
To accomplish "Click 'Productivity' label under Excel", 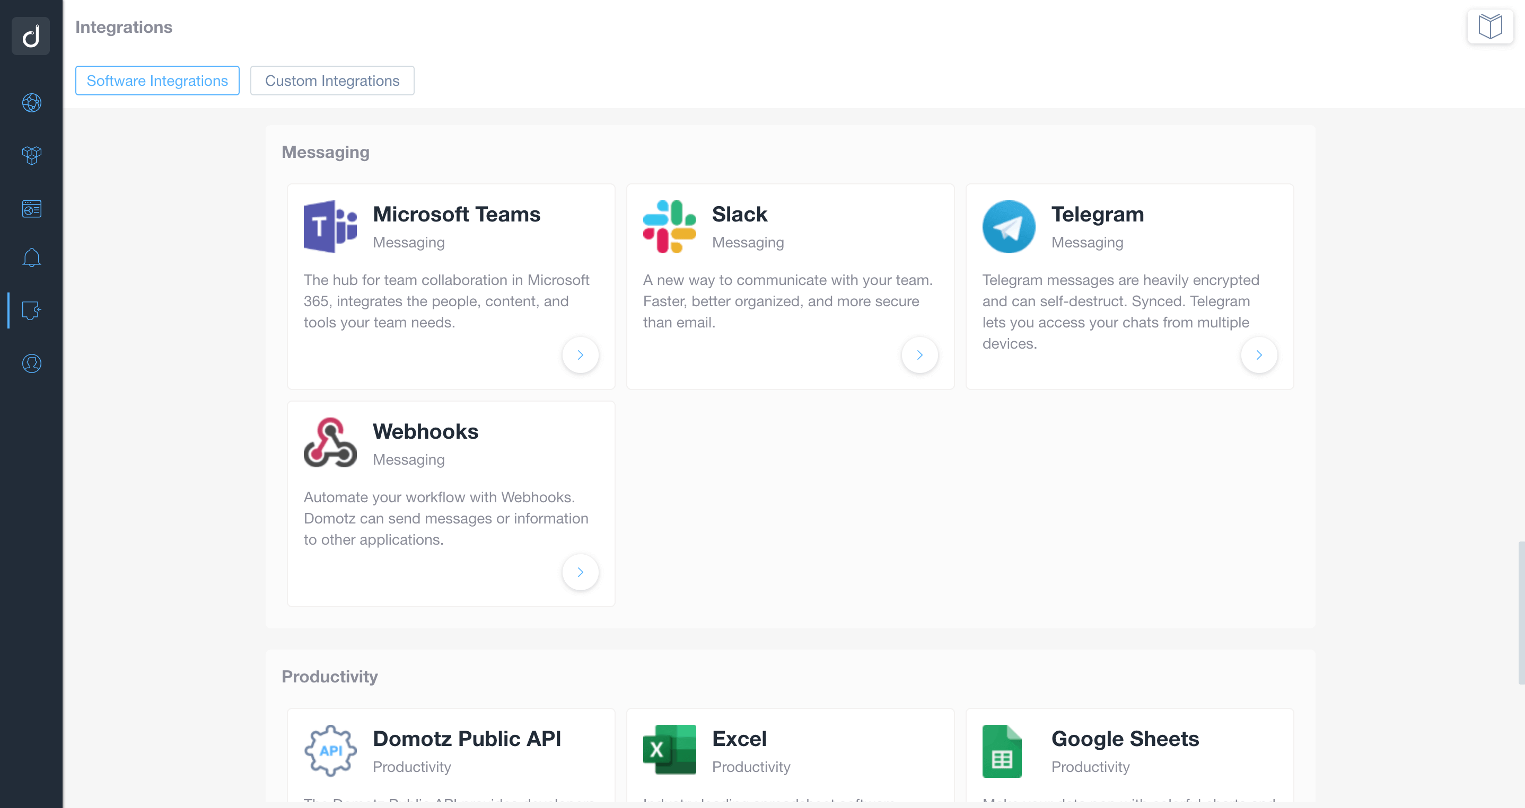I will [751, 767].
